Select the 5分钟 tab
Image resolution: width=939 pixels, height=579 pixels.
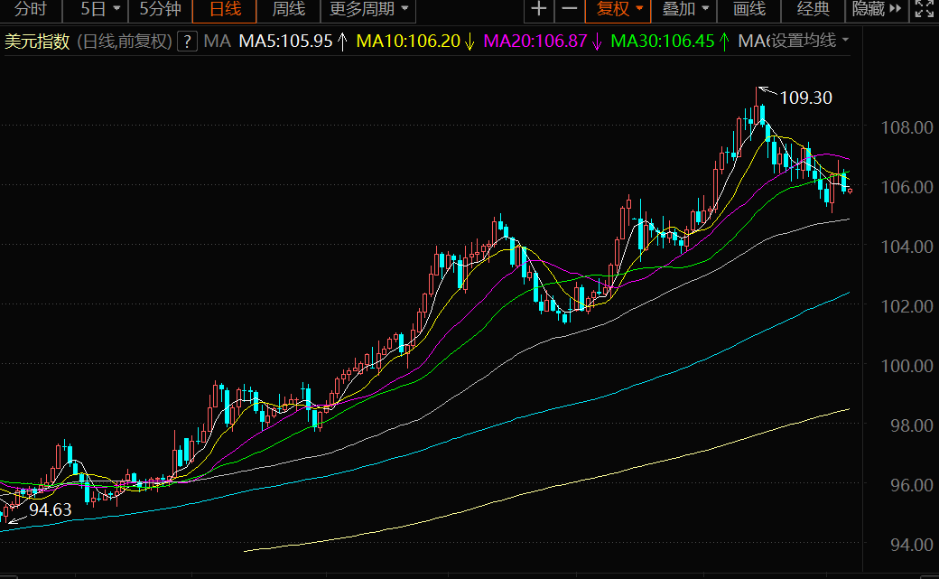tap(160, 10)
